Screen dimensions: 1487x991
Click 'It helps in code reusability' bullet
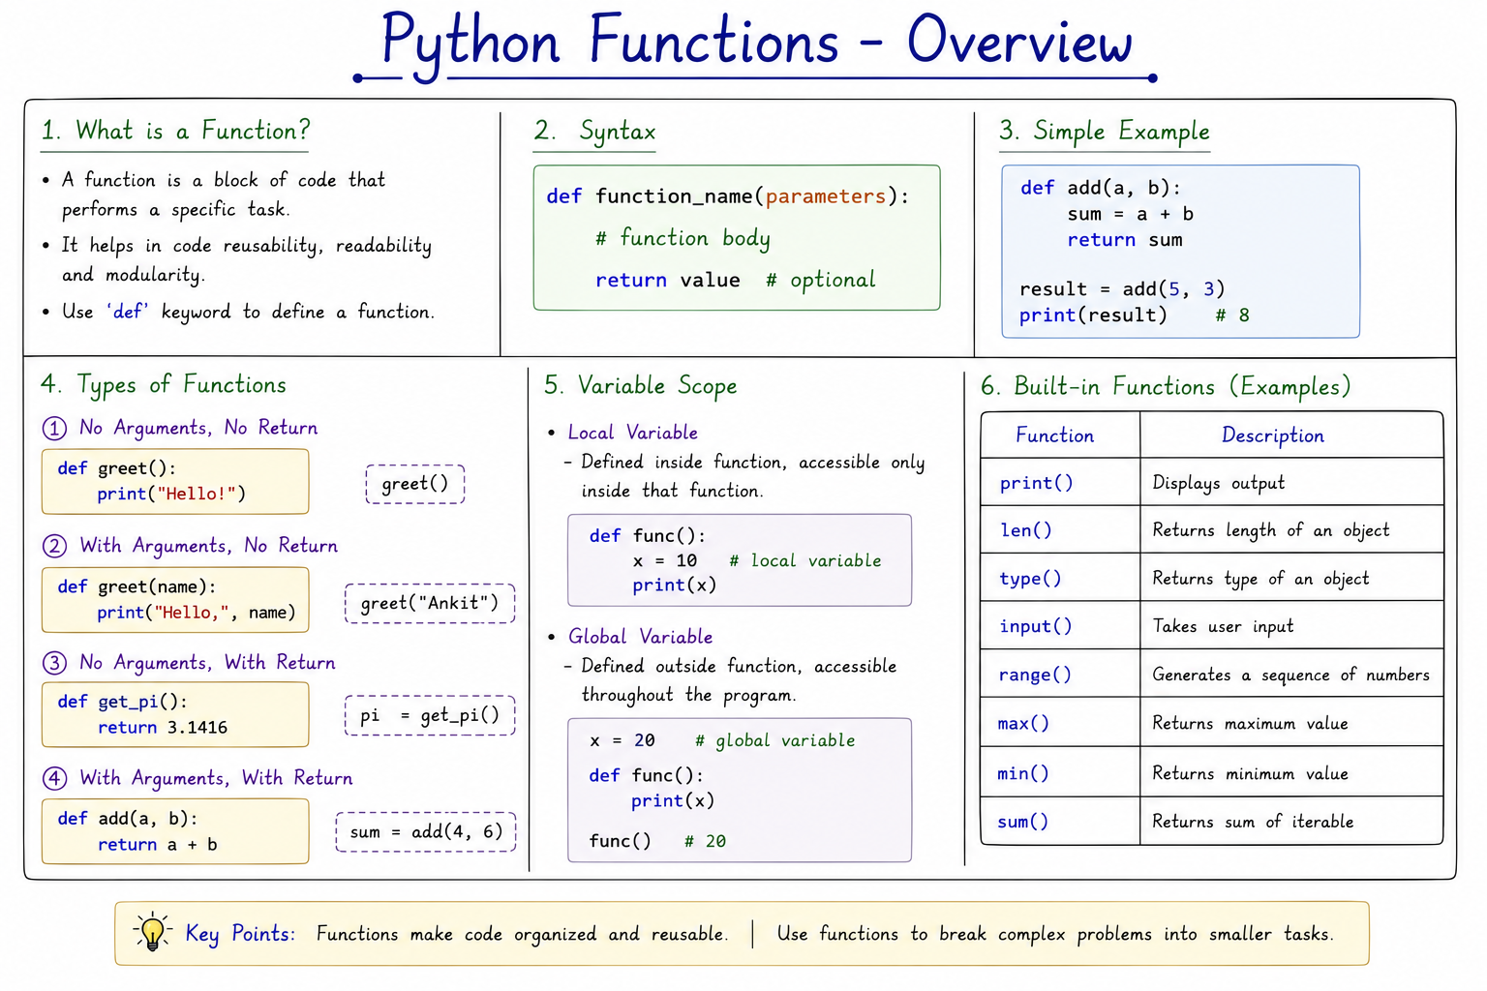coord(236,259)
